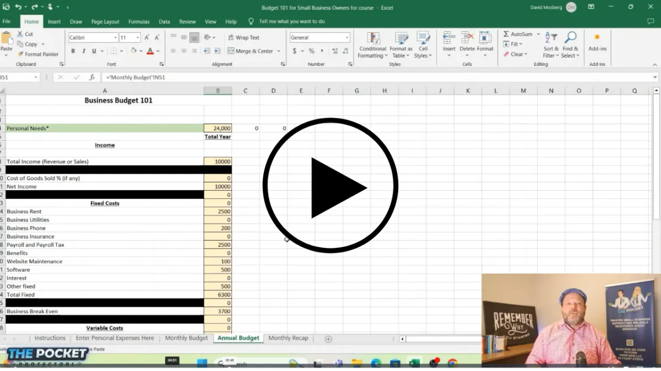
Task: Click the fill color paint bucket
Action: tap(133, 51)
